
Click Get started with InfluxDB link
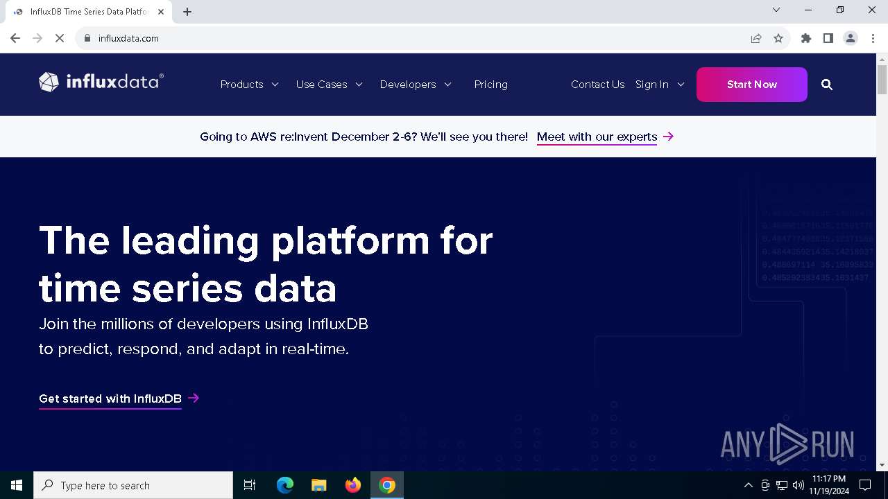tap(119, 399)
